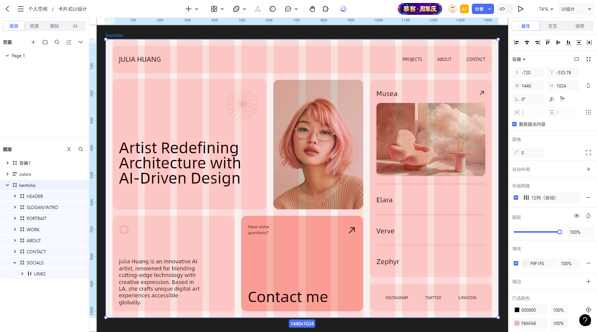Close the layers panel header
Screen dimensions: 597x332
(69, 149)
